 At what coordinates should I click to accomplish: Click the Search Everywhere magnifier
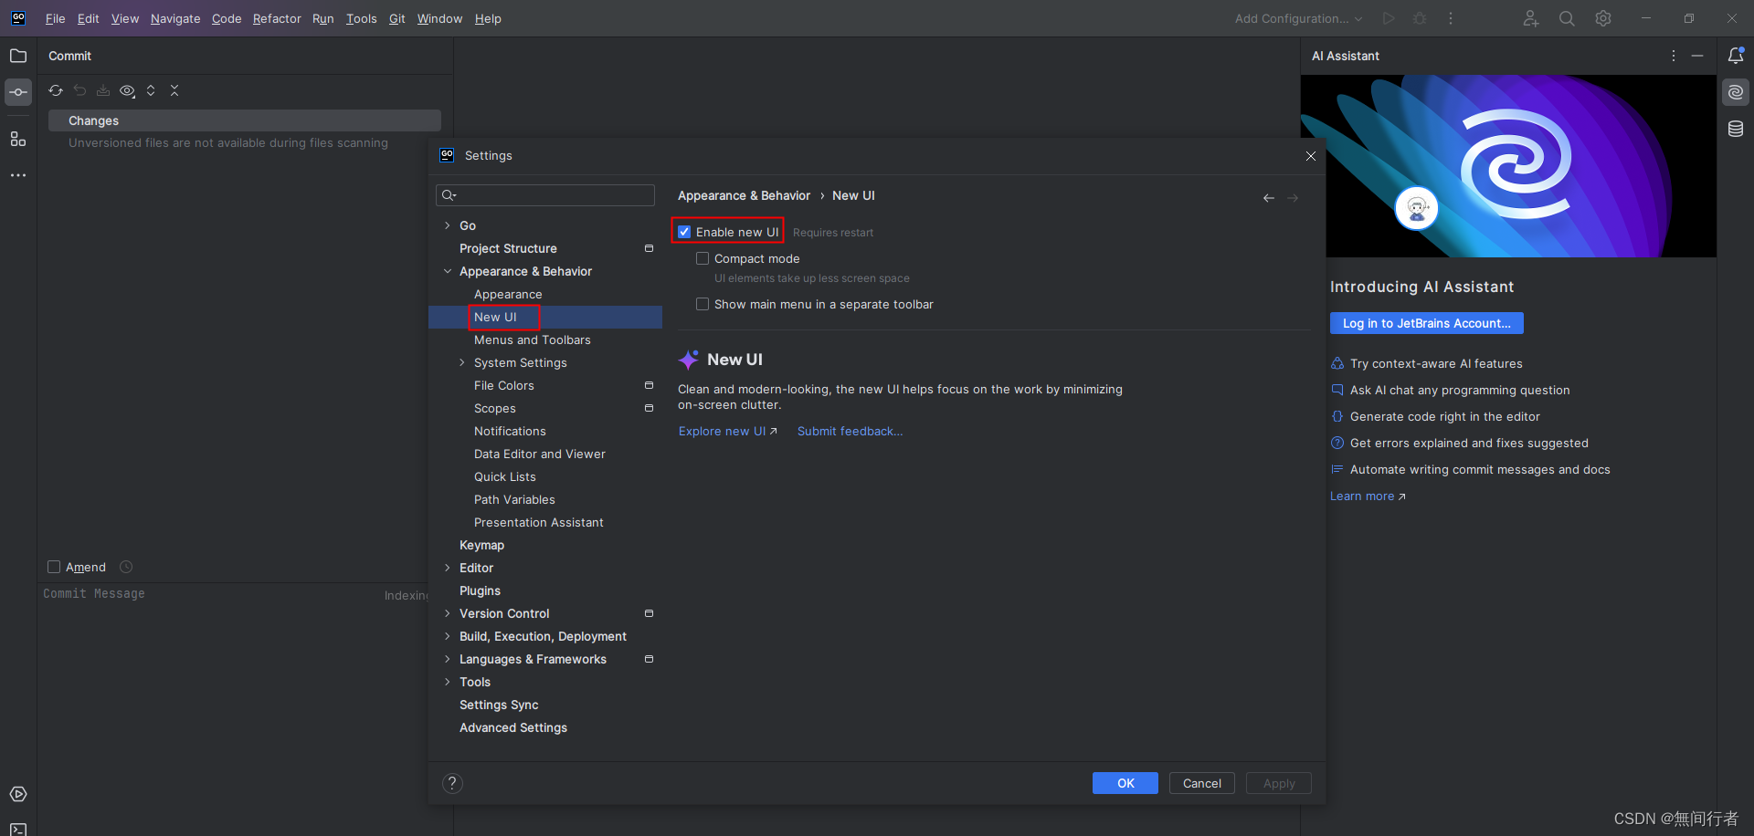1567,18
